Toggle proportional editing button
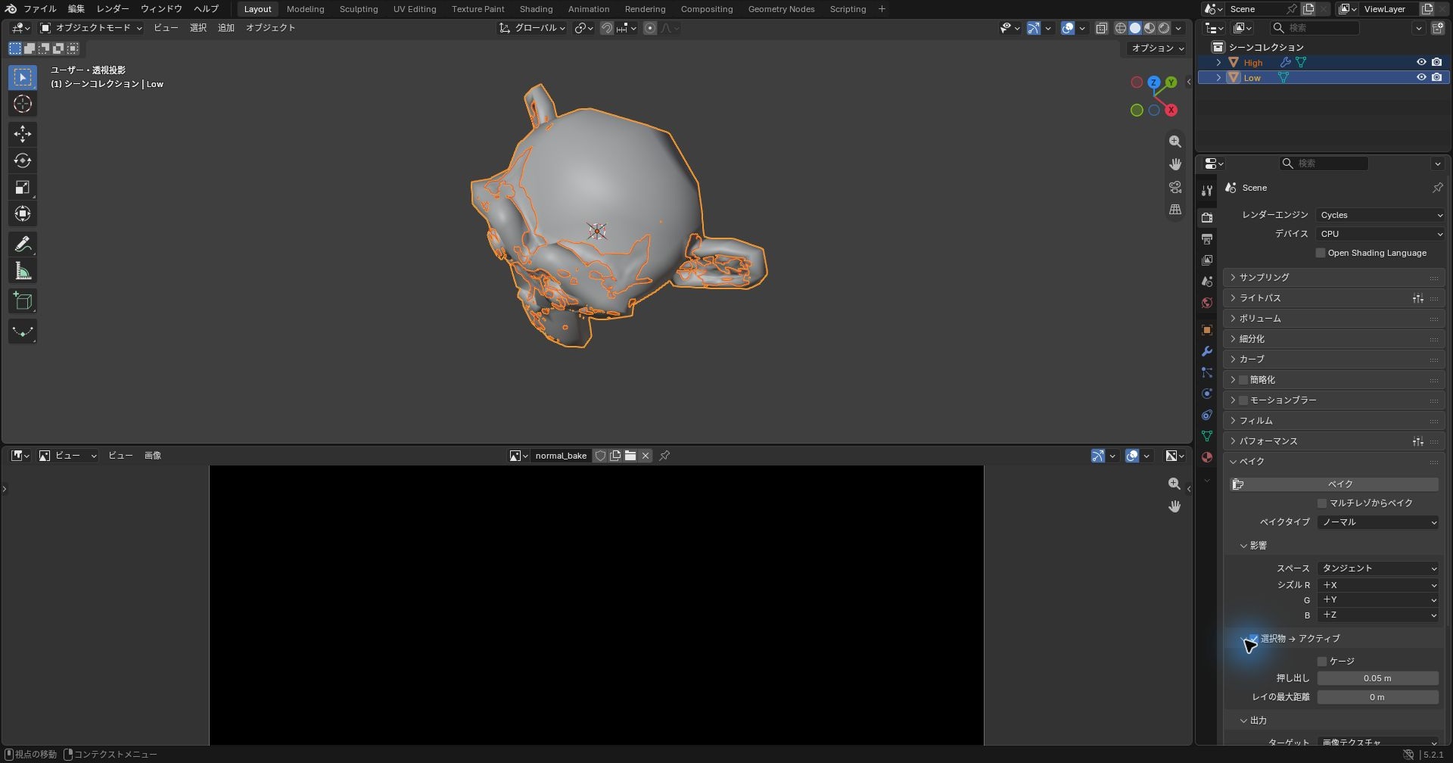The height and width of the screenshot is (763, 1453). coord(650,28)
